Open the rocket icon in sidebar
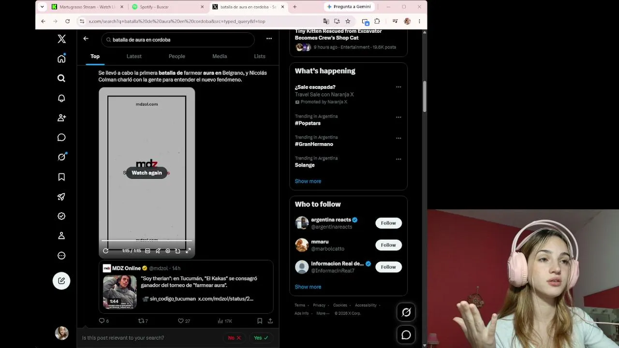The image size is (619, 348). click(61, 197)
